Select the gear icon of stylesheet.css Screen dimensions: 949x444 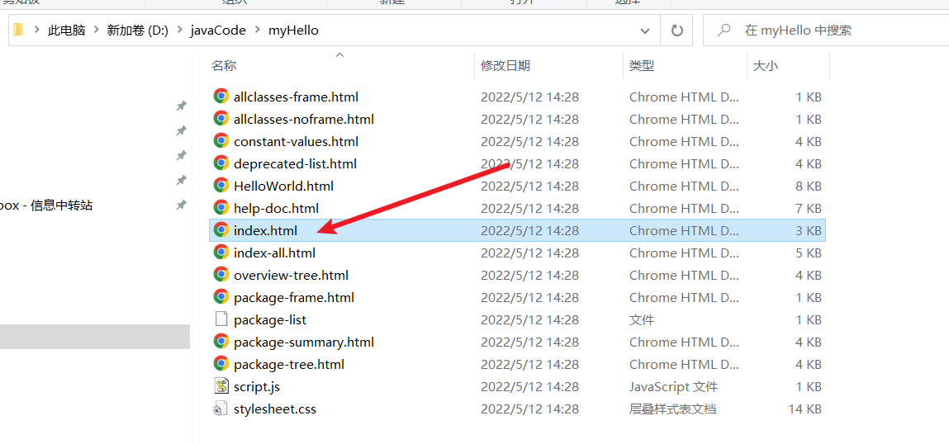pyautogui.click(x=221, y=409)
